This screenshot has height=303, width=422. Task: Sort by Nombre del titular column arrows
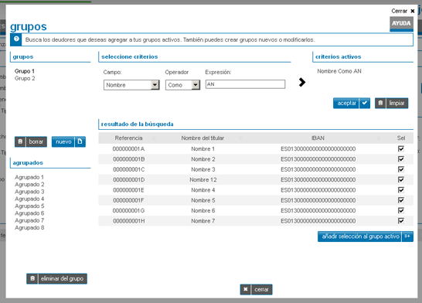(241, 138)
